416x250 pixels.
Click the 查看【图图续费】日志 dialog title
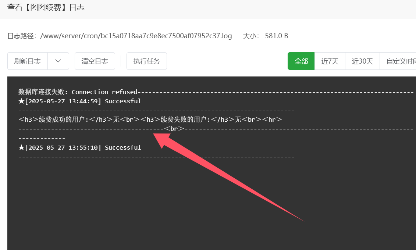(x=46, y=7)
